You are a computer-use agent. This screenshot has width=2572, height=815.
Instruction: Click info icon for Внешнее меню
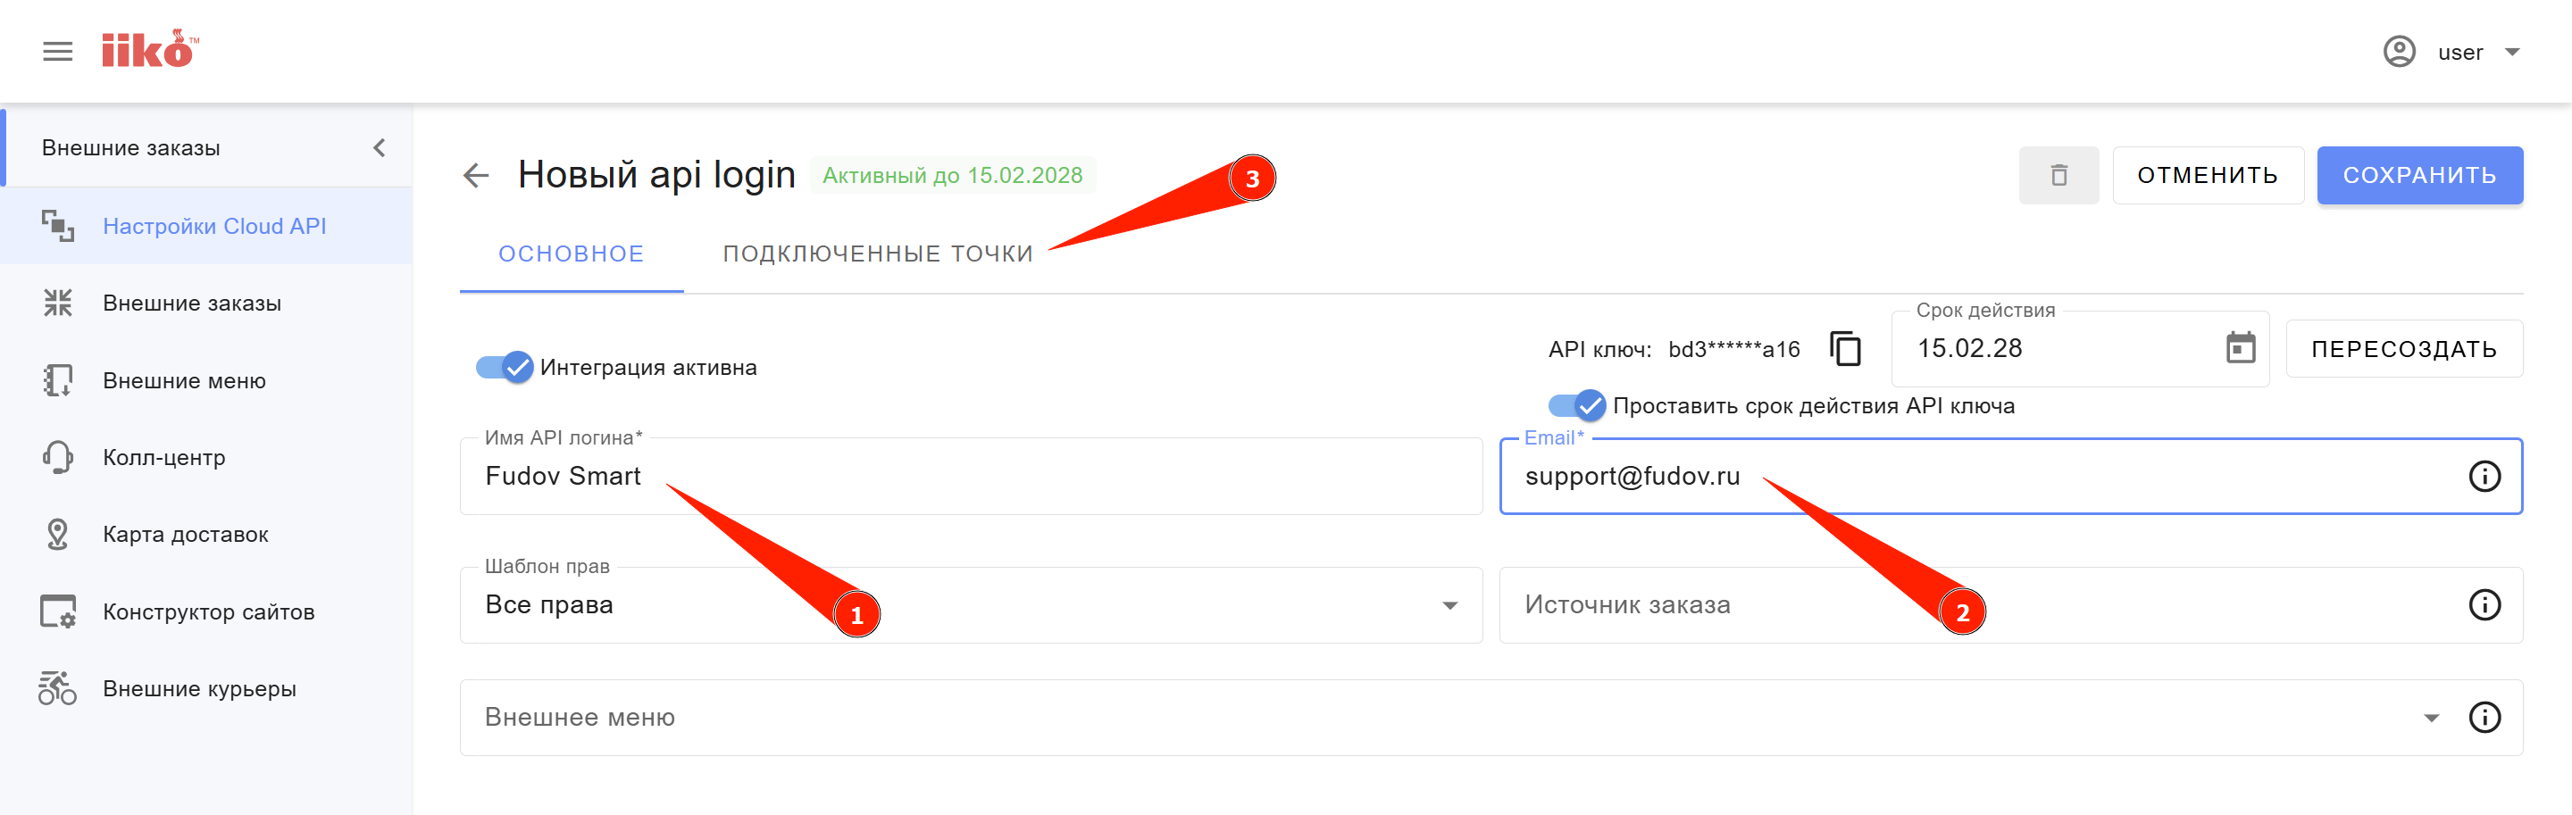click(x=2484, y=719)
